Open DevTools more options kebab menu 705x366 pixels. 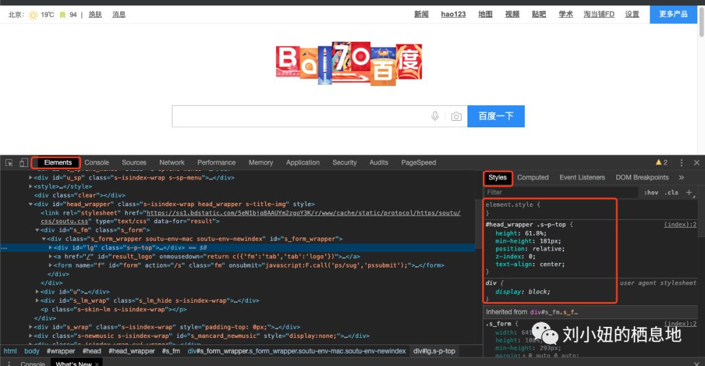point(681,162)
